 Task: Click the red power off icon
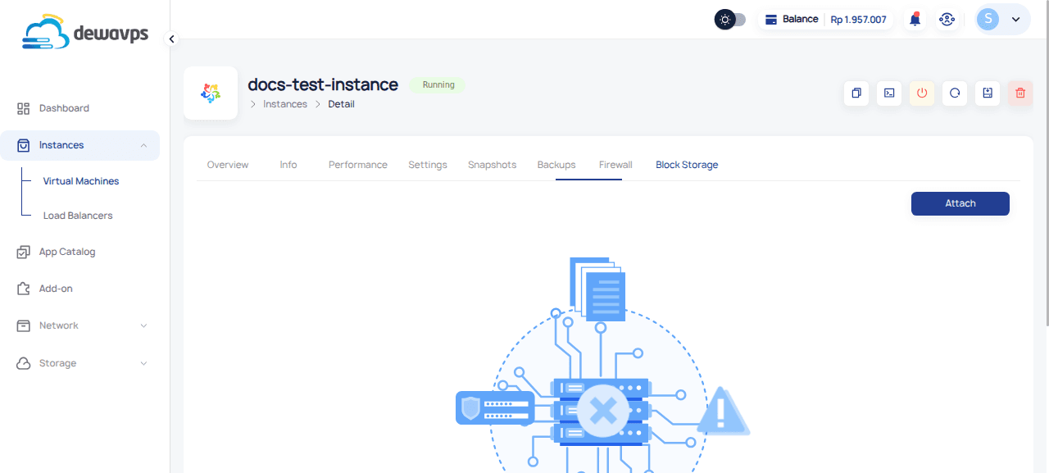922,93
